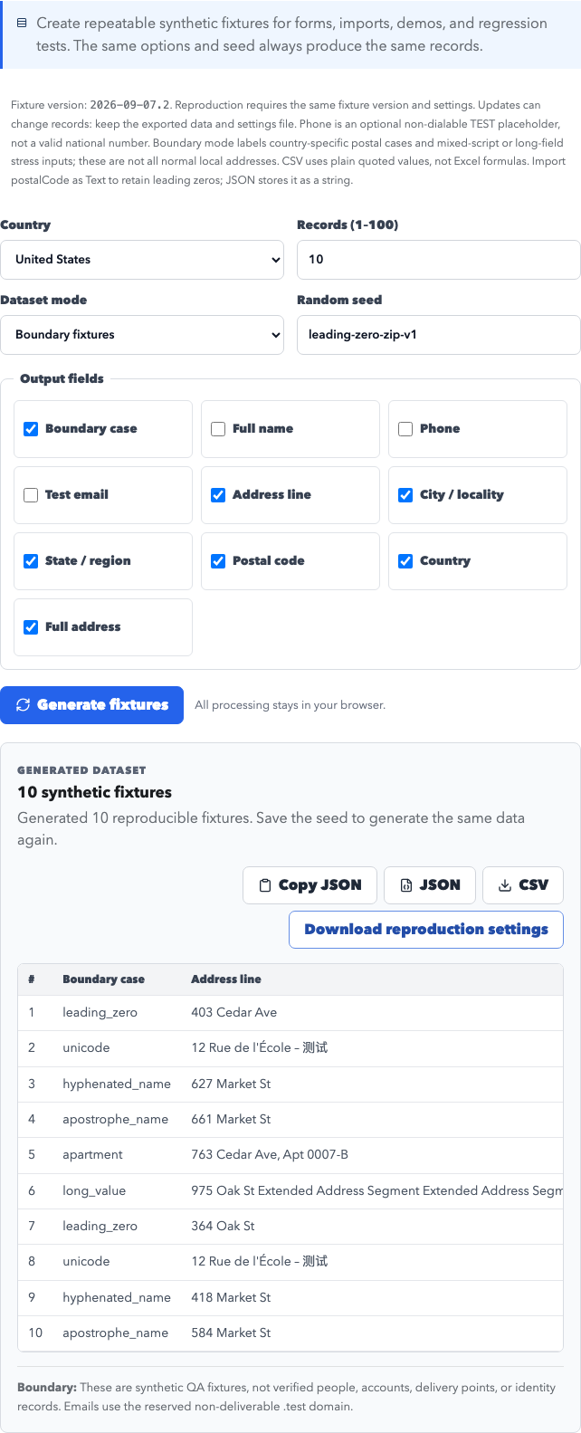Click the file icon on JSON download
The width and height of the screenshot is (581, 1433).
[x=406, y=885]
